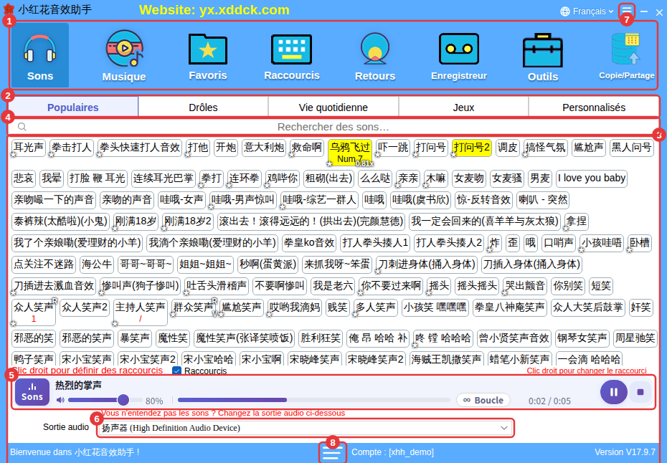Pause the playing sound
Viewport: 667px width, 463px height.
coord(613,392)
